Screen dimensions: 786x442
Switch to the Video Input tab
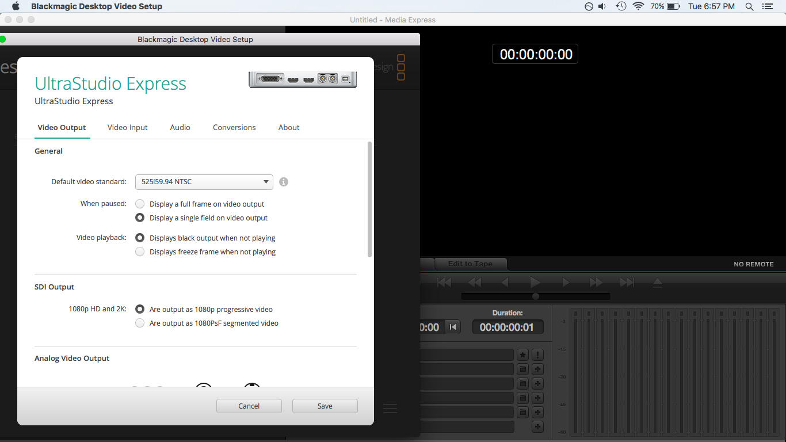coord(128,127)
